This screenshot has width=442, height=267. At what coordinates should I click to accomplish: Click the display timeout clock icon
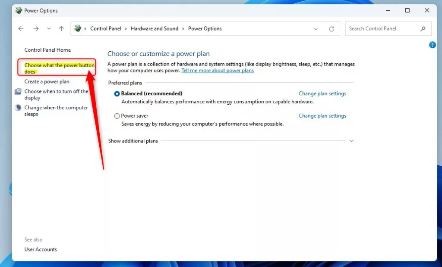click(x=18, y=91)
